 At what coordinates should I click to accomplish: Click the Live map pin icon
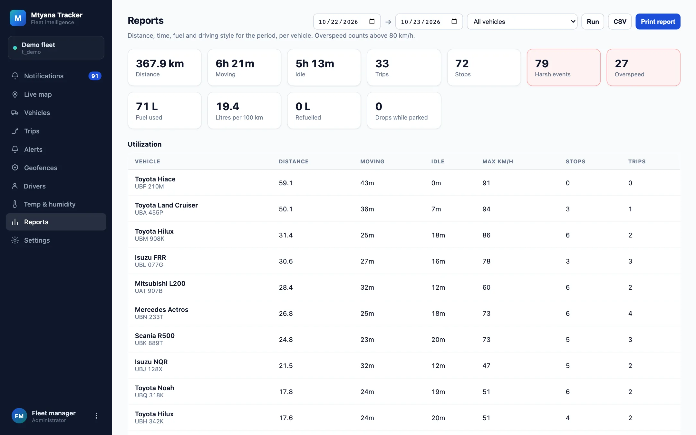(15, 94)
